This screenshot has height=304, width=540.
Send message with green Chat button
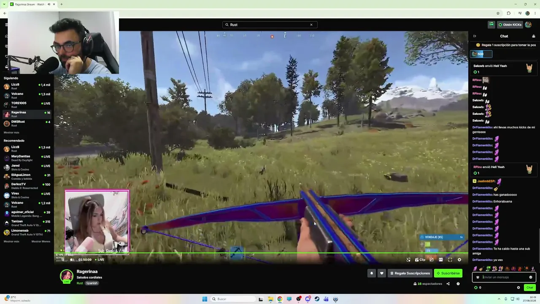(530, 288)
